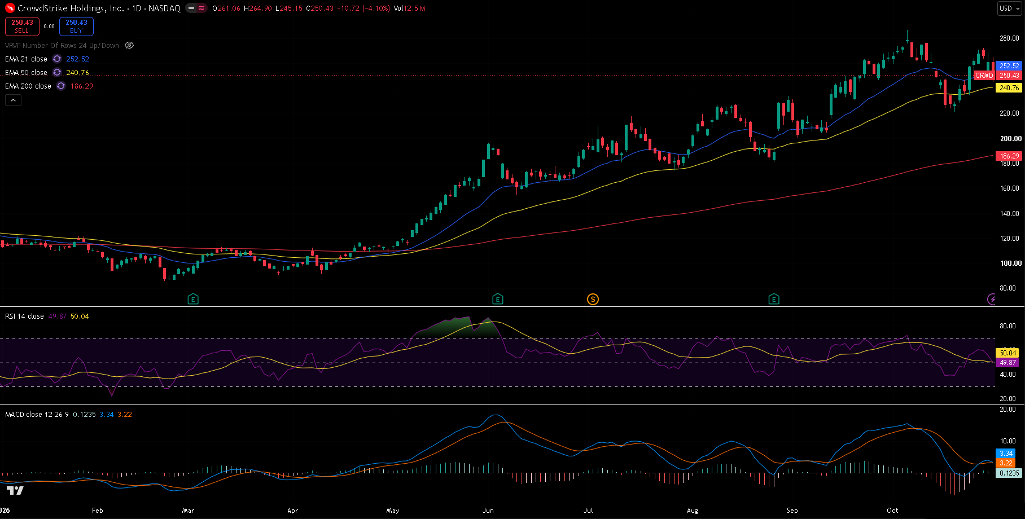Click the loading icon beside EMA 200
Screen dimensions: 1025x519
pyautogui.click(x=61, y=86)
